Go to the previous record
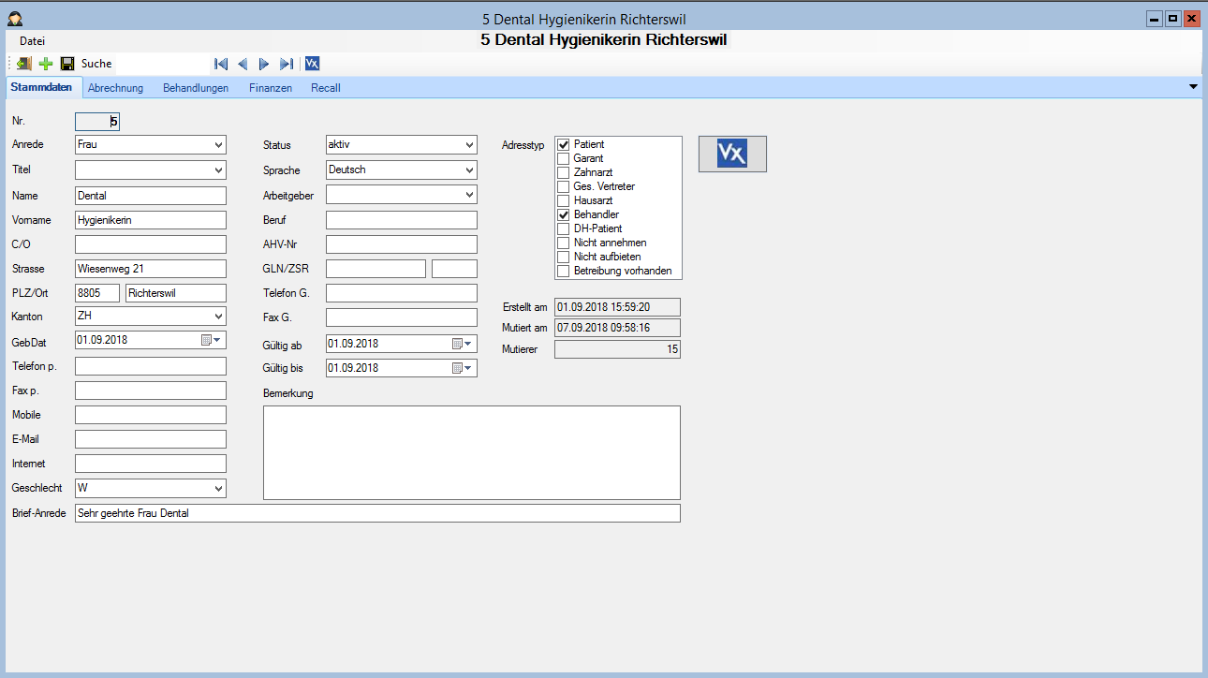The width and height of the screenshot is (1208, 678). coord(243,64)
